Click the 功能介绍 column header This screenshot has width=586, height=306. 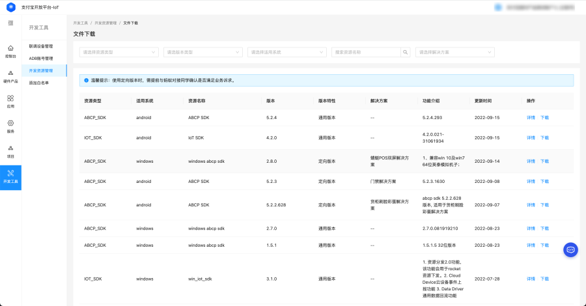click(x=431, y=101)
